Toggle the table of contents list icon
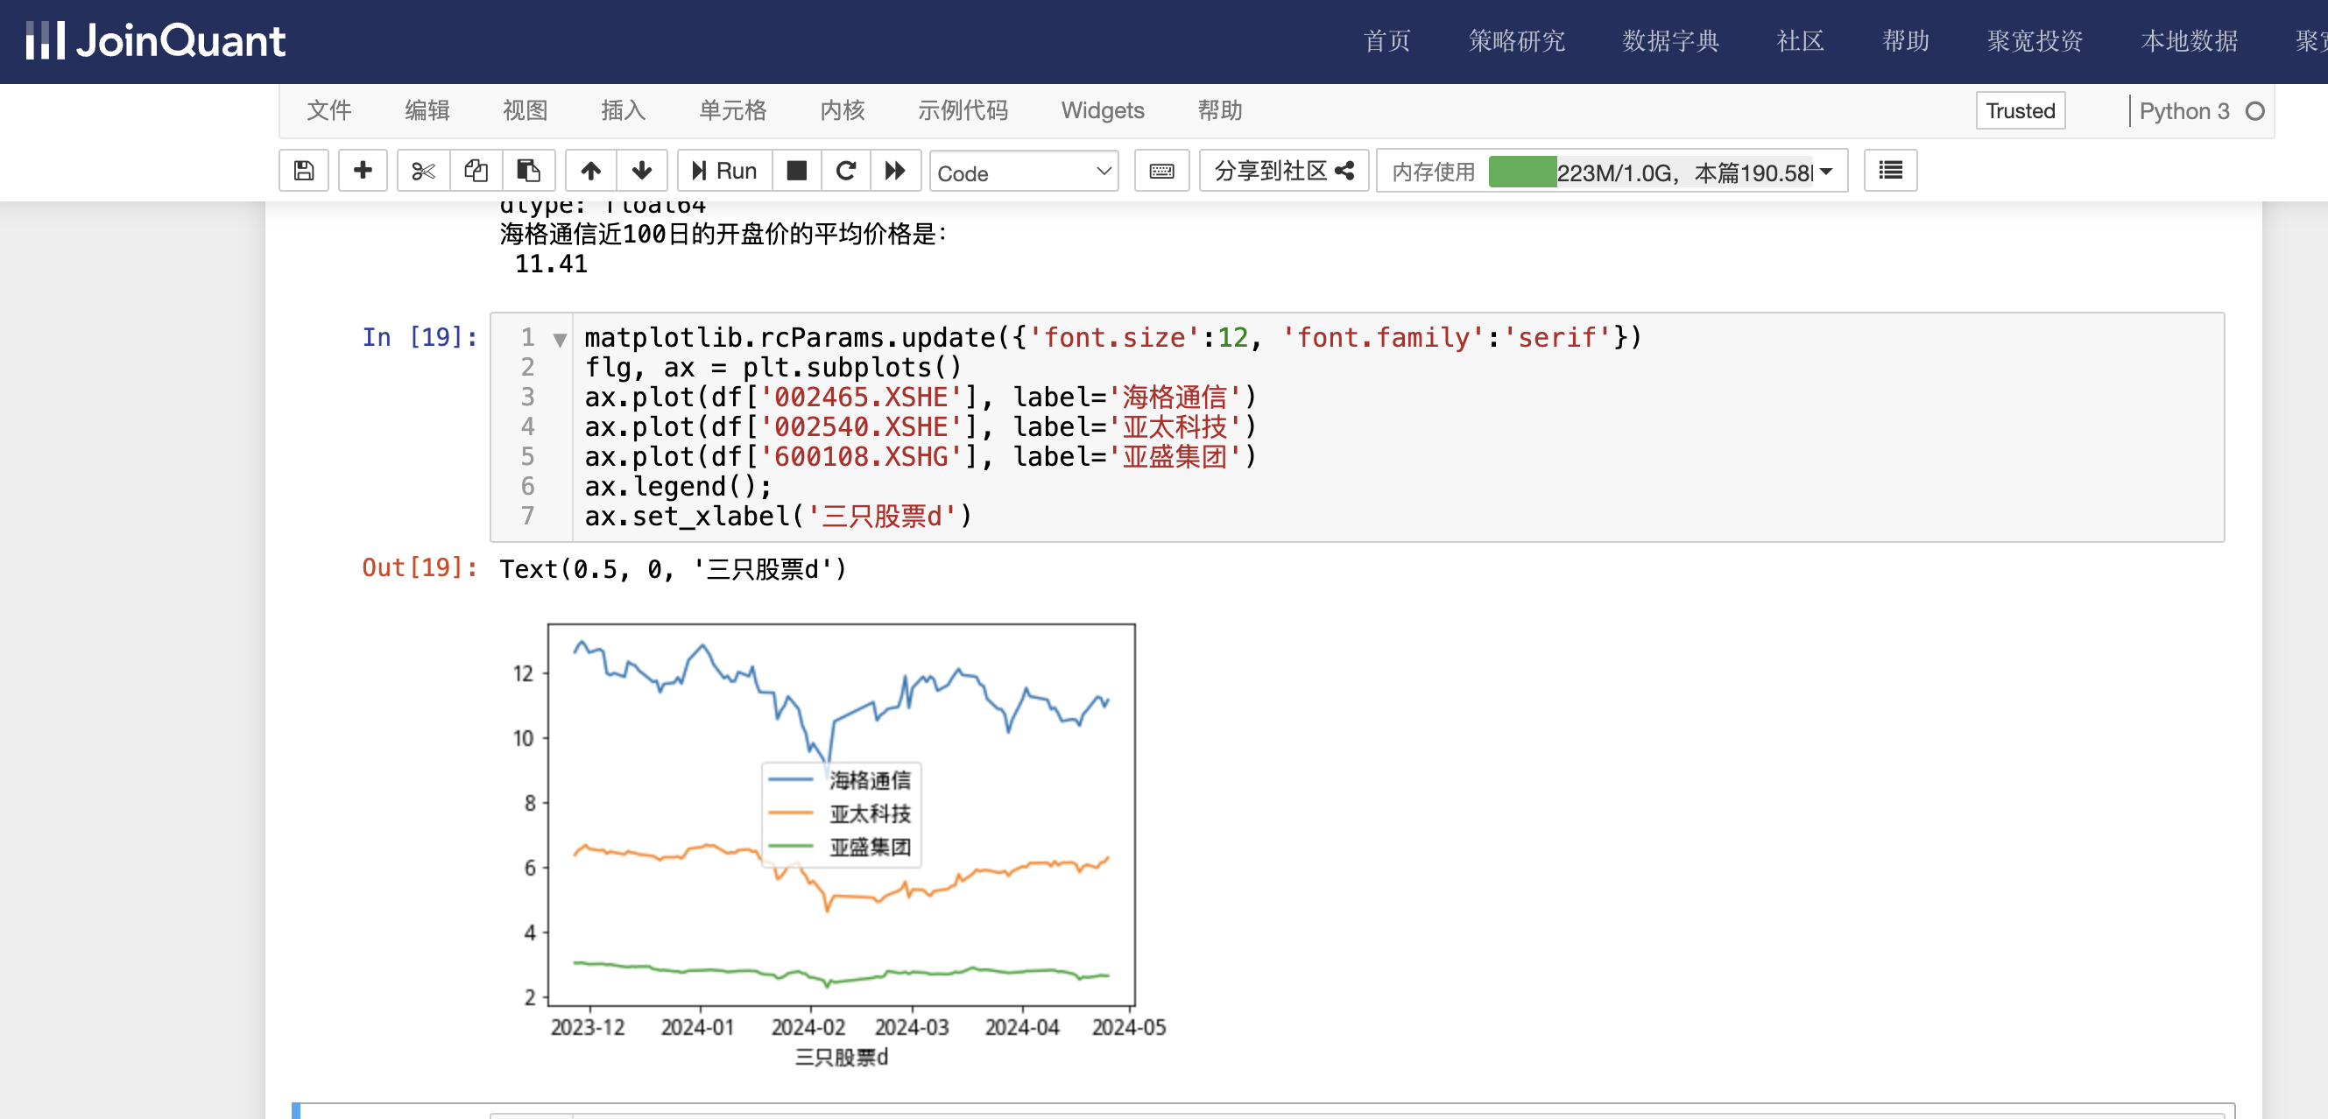2328x1119 pixels. tap(1890, 171)
